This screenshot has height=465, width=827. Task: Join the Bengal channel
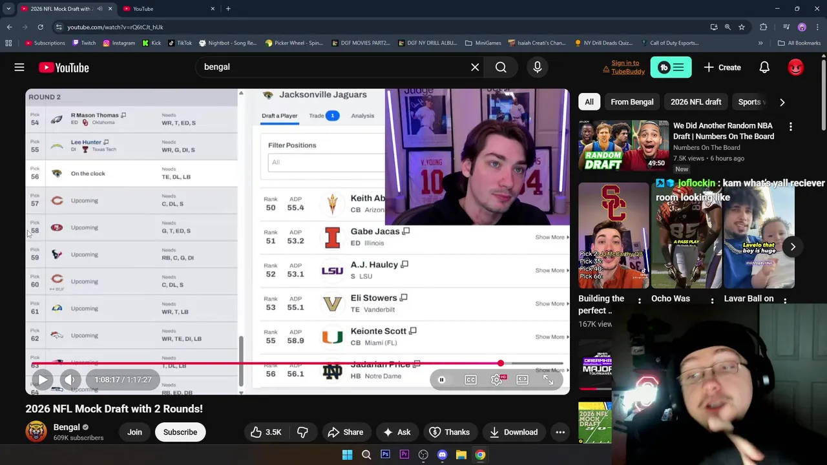pyautogui.click(x=134, y=432)
